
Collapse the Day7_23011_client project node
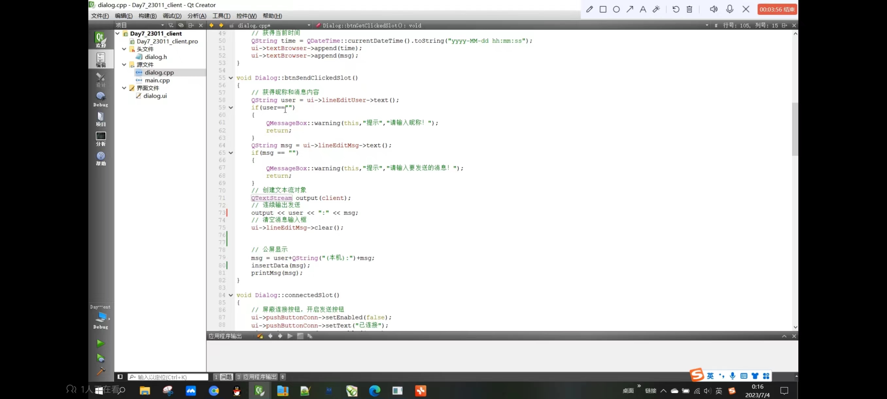(x=117, y=33)
